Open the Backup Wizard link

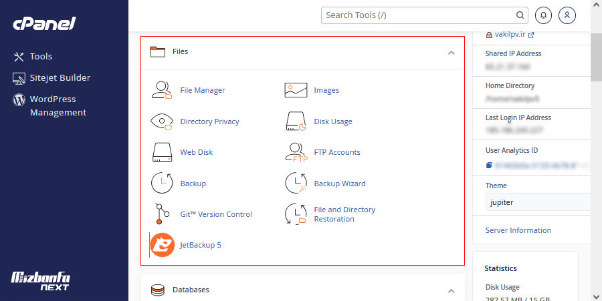tap(340, 184)
